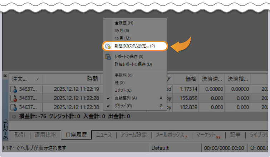270x157 pixels.
Task: Toggle 税 (X) column option
Action: point(135,83)
